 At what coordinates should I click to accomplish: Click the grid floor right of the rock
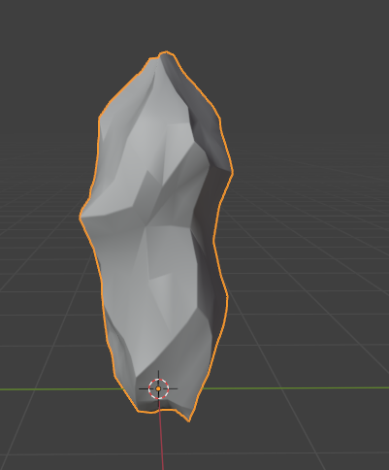point(308,291)
